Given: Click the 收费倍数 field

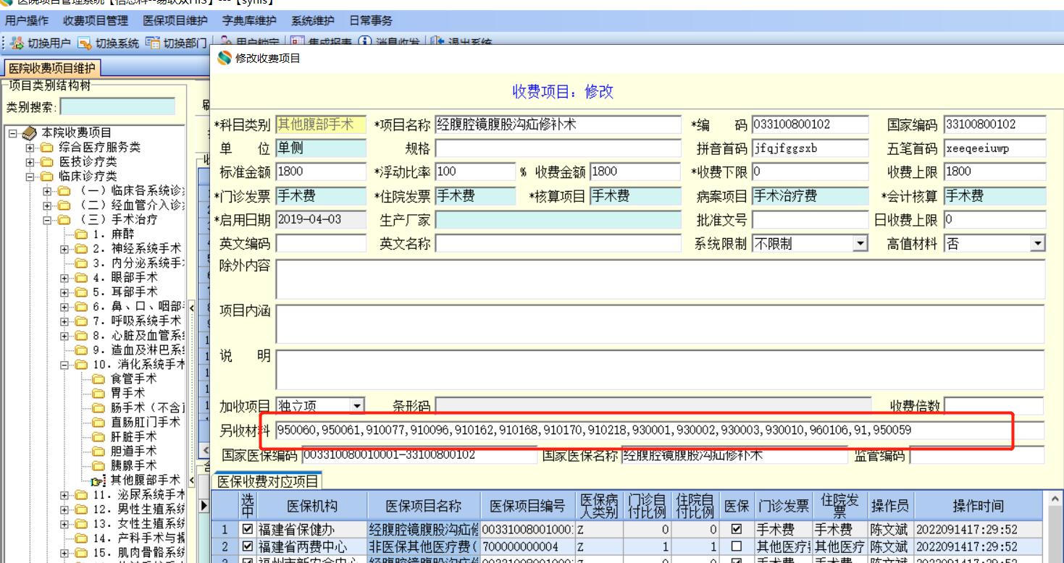Looking at the screenshot, I should tap(994, 406).
